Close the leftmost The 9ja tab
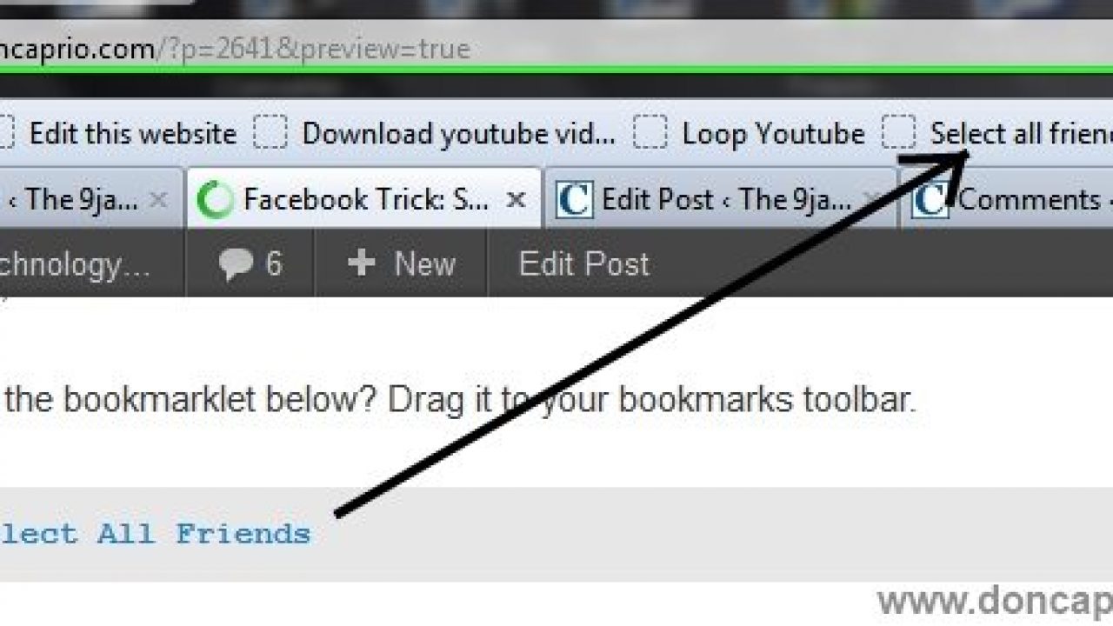Image resolution: width=1113 pixels, height=626 pixels. pos(157,200)
